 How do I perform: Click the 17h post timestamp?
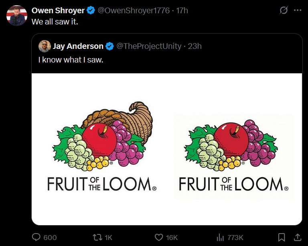182,10
